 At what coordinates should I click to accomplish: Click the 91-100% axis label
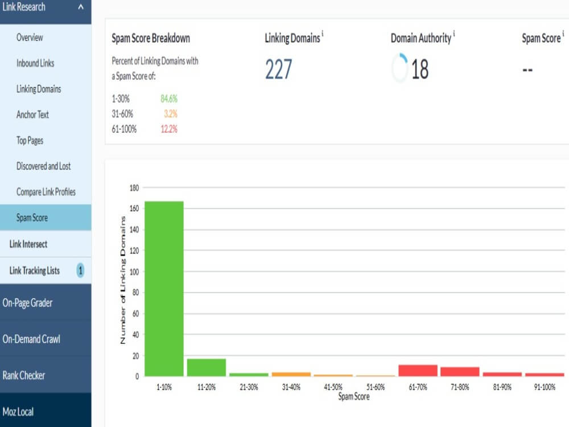[x=545, y=387]
